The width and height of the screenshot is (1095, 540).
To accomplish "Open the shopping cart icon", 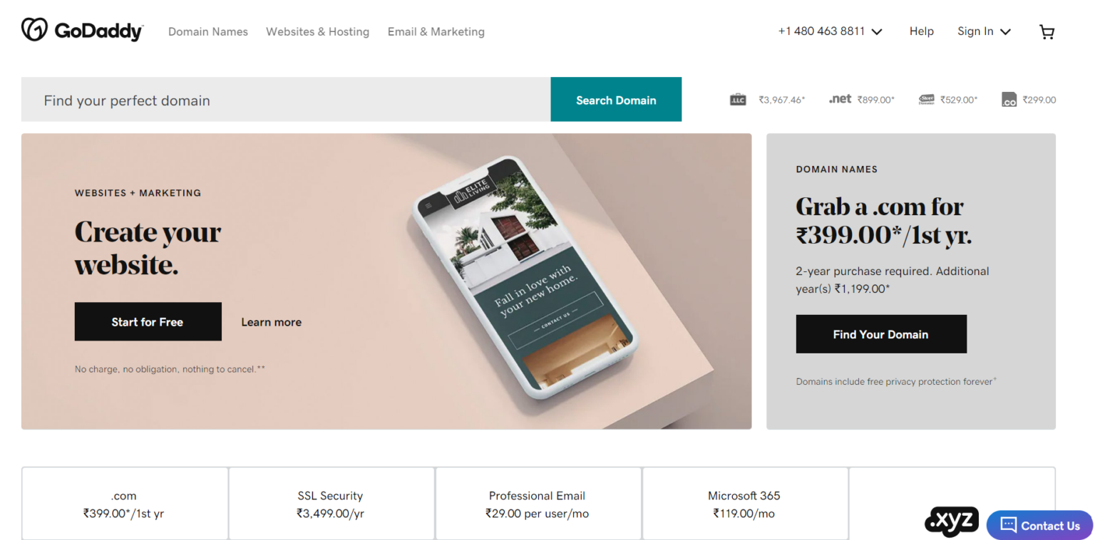I will (x=1047, y=31).
